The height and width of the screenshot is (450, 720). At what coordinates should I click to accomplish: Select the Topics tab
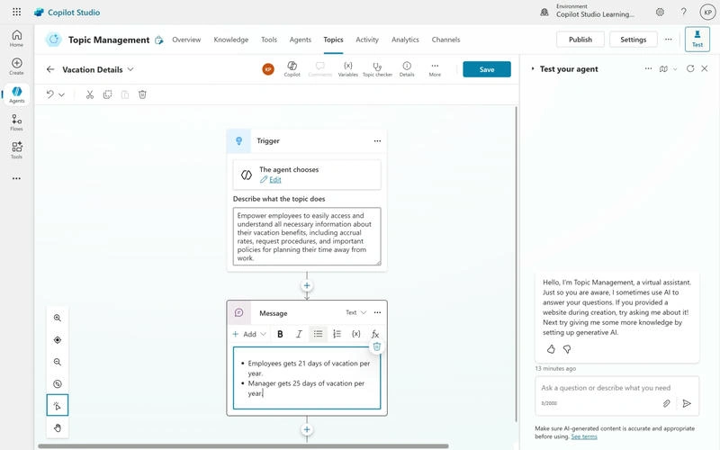click(333, 40)
